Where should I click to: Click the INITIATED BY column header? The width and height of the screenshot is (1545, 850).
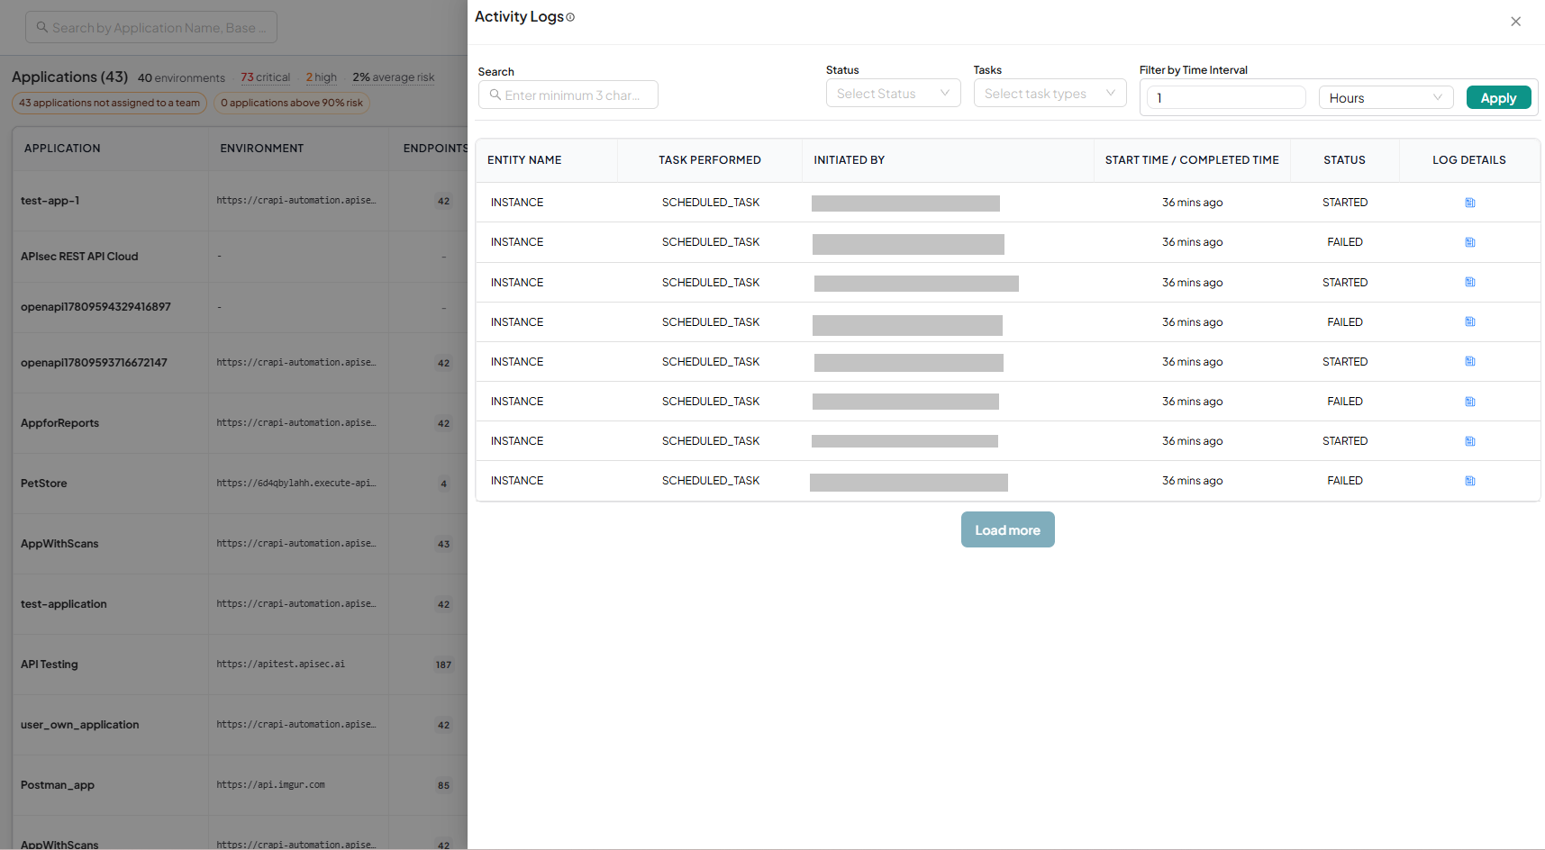click(x=849, y=160)
